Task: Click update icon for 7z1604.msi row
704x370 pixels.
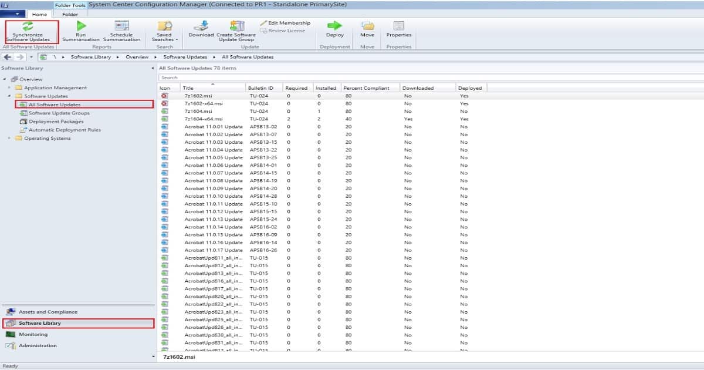Action: coord(165,111)
